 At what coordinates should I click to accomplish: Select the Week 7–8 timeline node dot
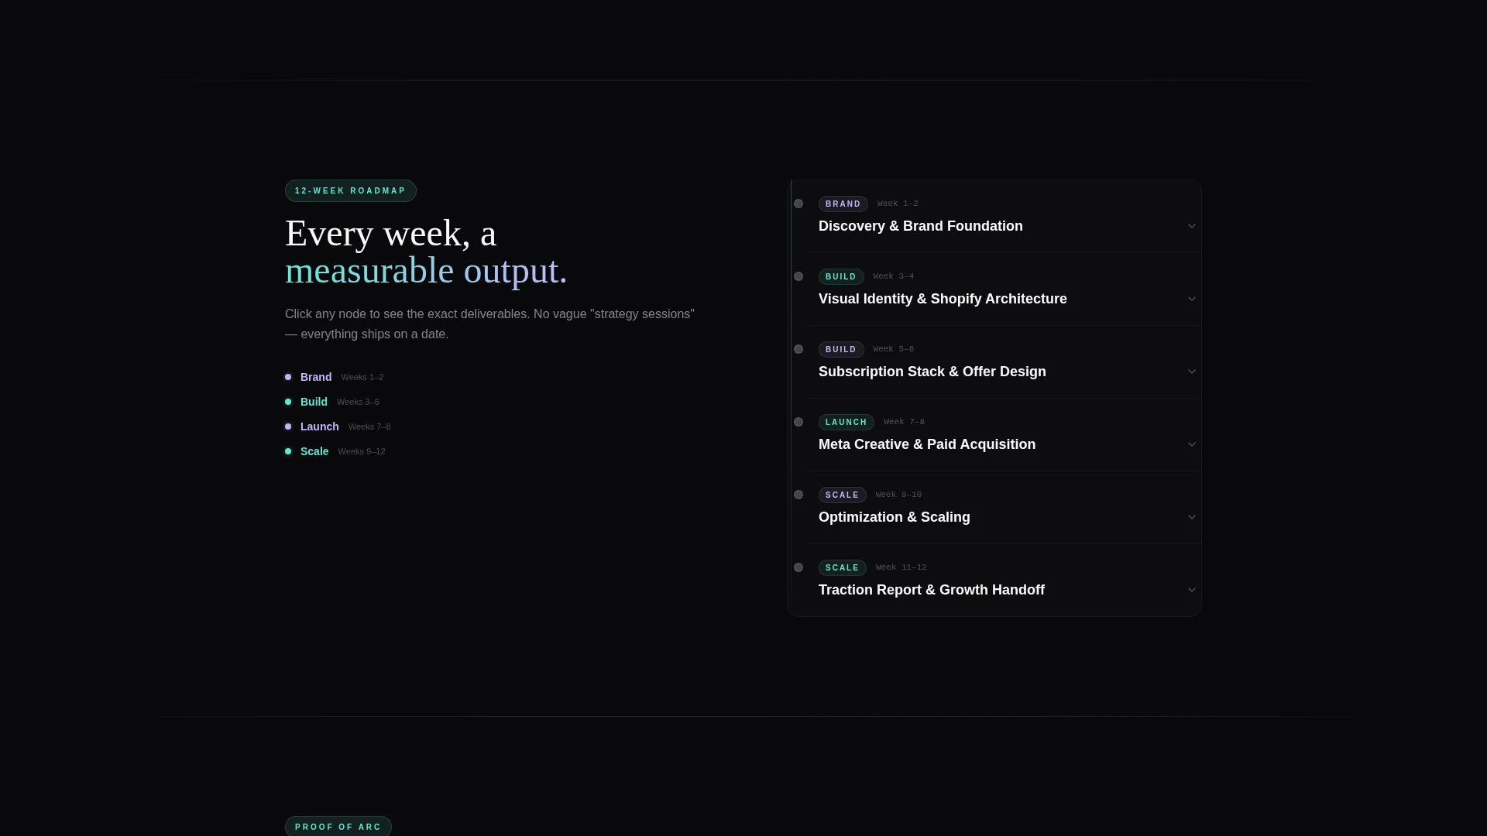coord(798,422)
